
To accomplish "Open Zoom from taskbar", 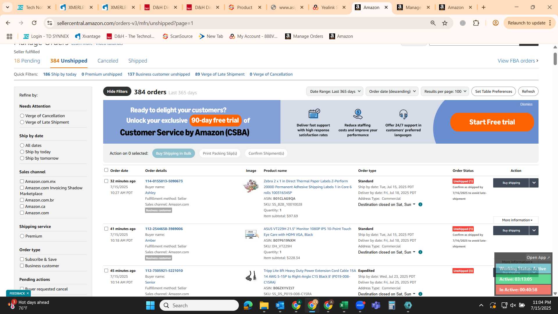I will tap(360, 305).
